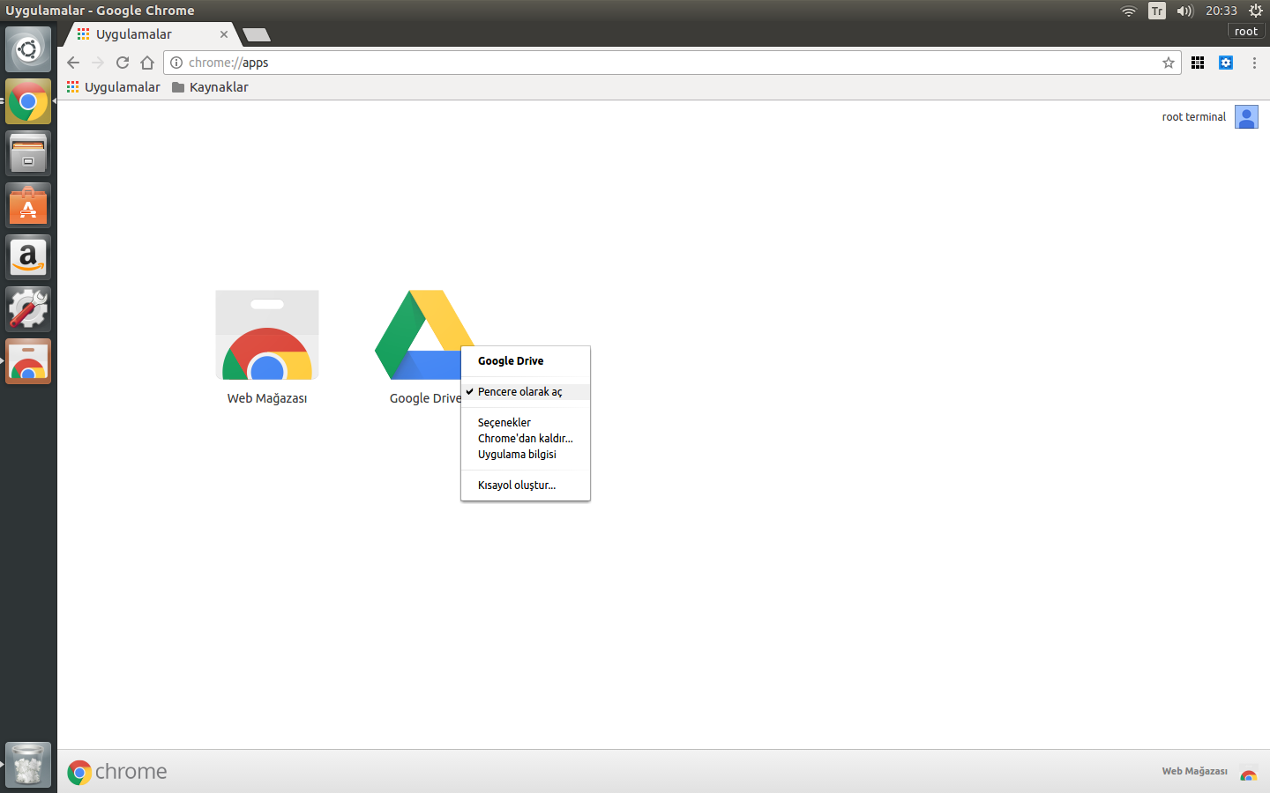
Task: Click the root terminal profile avatar
Action: tap(1246, 117)
